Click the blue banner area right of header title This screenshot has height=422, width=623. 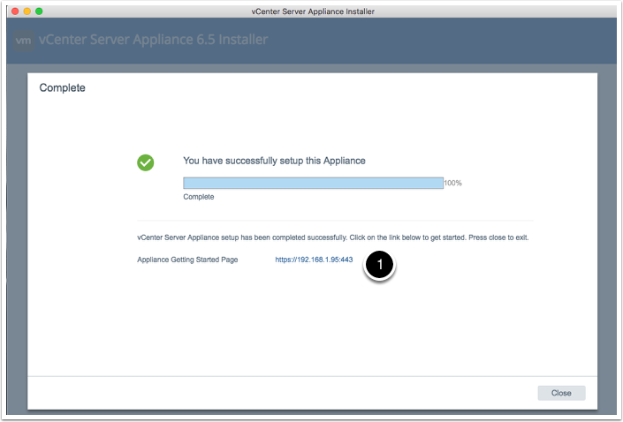(x=442, y=40)
